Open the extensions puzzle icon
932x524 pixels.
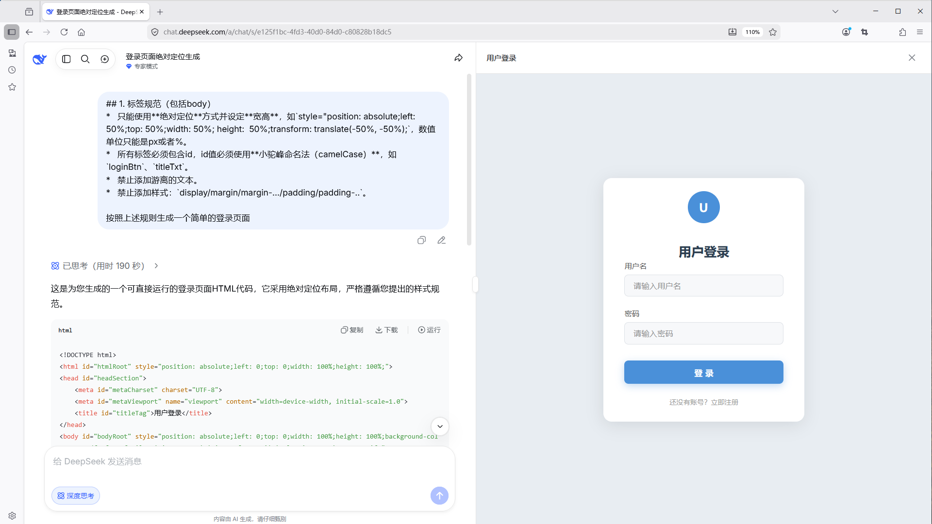click(902, 32)
